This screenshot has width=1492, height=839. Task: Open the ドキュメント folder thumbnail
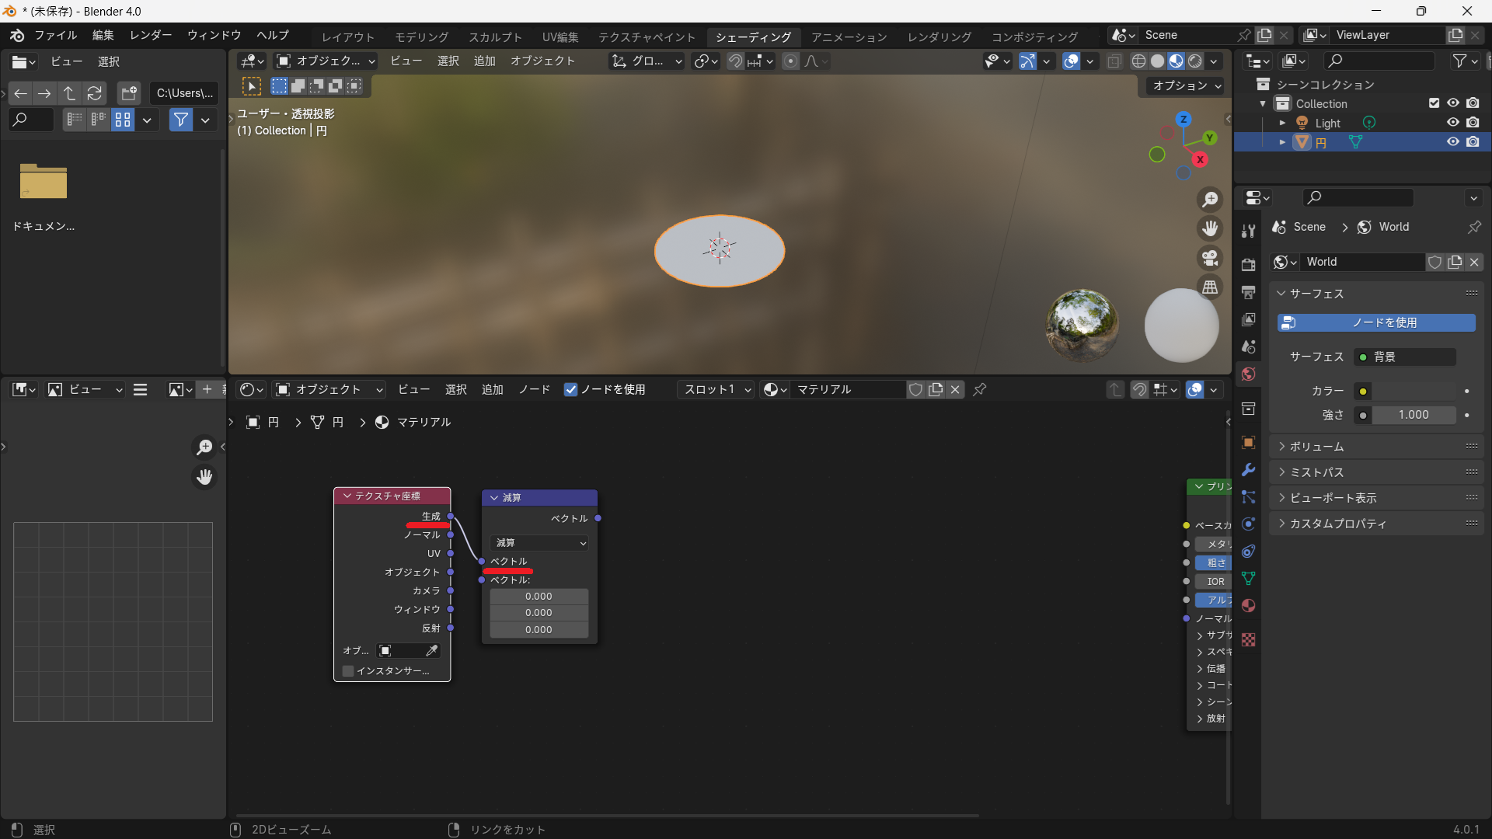pyautogui.click(x=44, y=183)
